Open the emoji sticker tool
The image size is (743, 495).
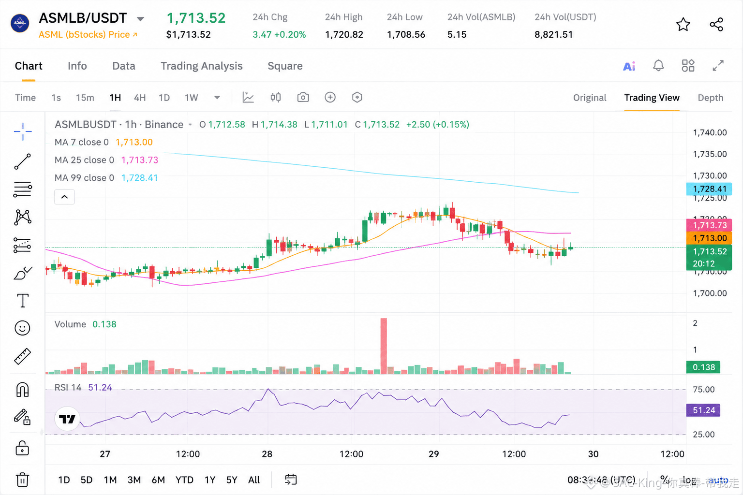pos(23,328)
